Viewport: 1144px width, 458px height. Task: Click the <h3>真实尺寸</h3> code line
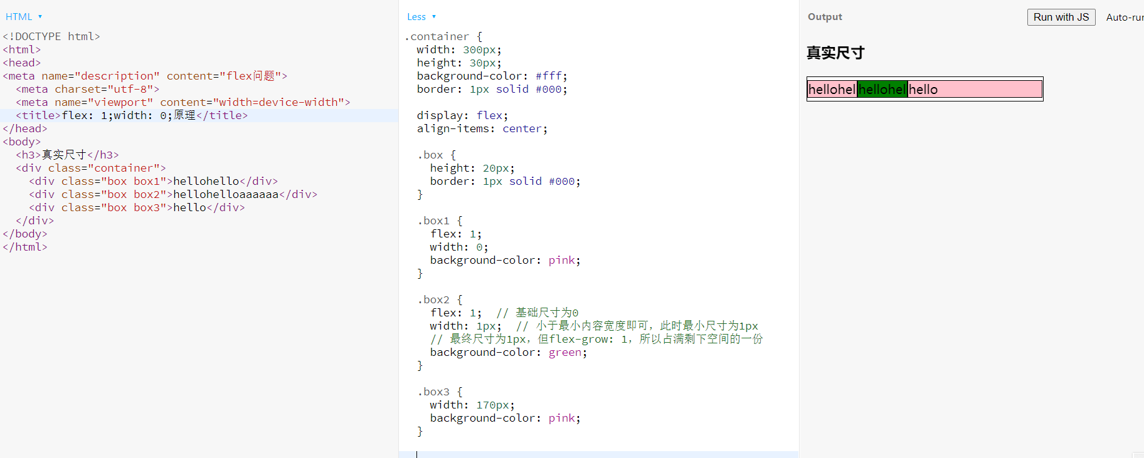coord(67,155)
